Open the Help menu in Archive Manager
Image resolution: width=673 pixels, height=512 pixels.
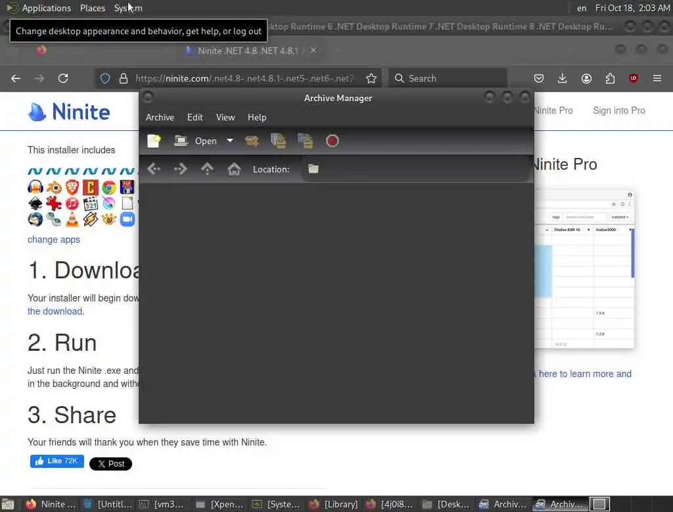[257, 117]
